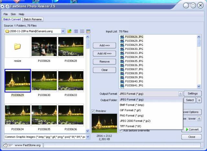Open output format Settings button
Viewport: 207px width, 151px height.
click(193, 93)
